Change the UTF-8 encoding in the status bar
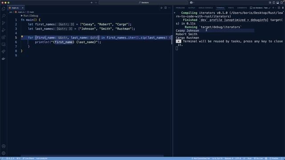Image resolution: width=285 pixels, height=160 pixels. 238,158
